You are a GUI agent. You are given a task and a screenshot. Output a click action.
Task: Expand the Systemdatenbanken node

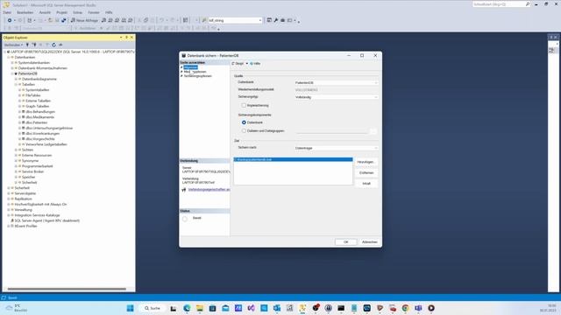coord(12,62)
